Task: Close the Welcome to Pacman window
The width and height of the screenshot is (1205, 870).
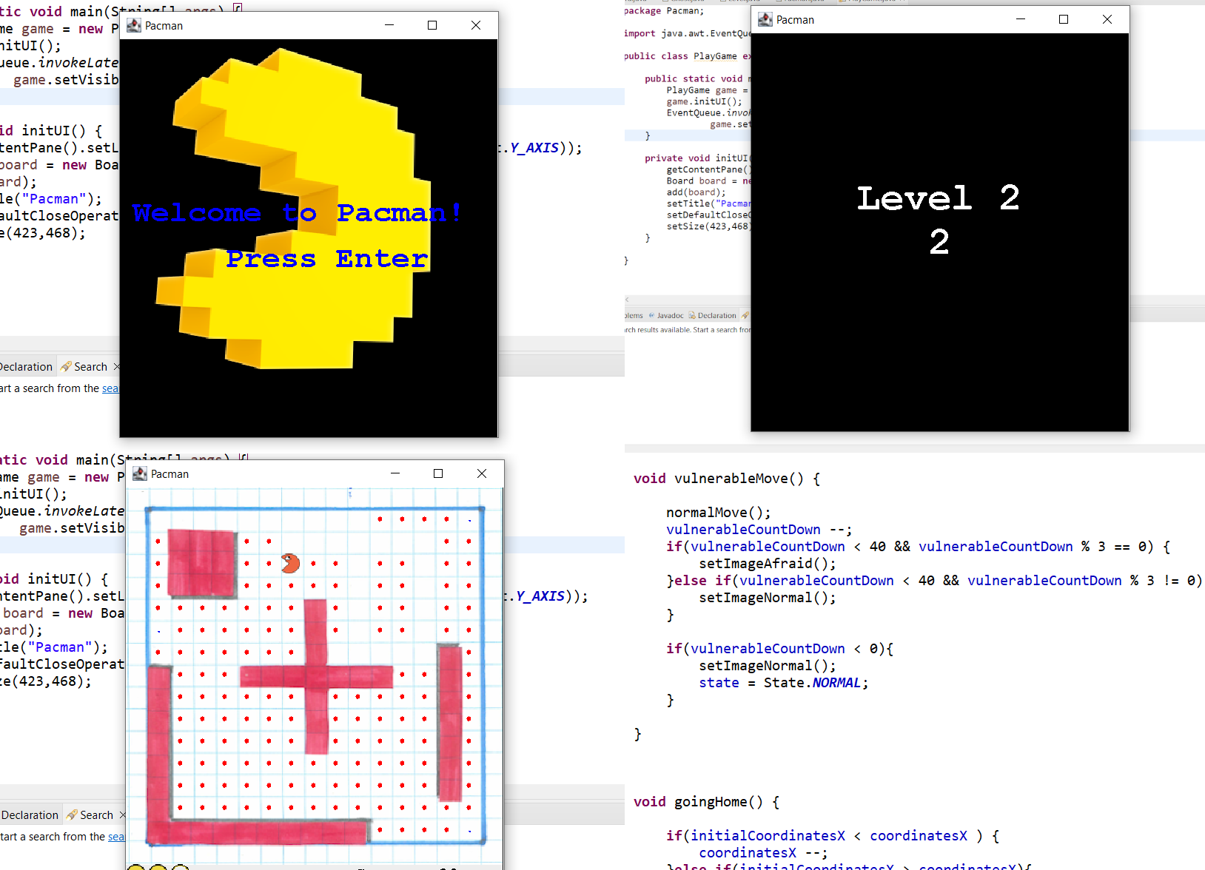Action: pyautogui.click(x=476, y=25)
